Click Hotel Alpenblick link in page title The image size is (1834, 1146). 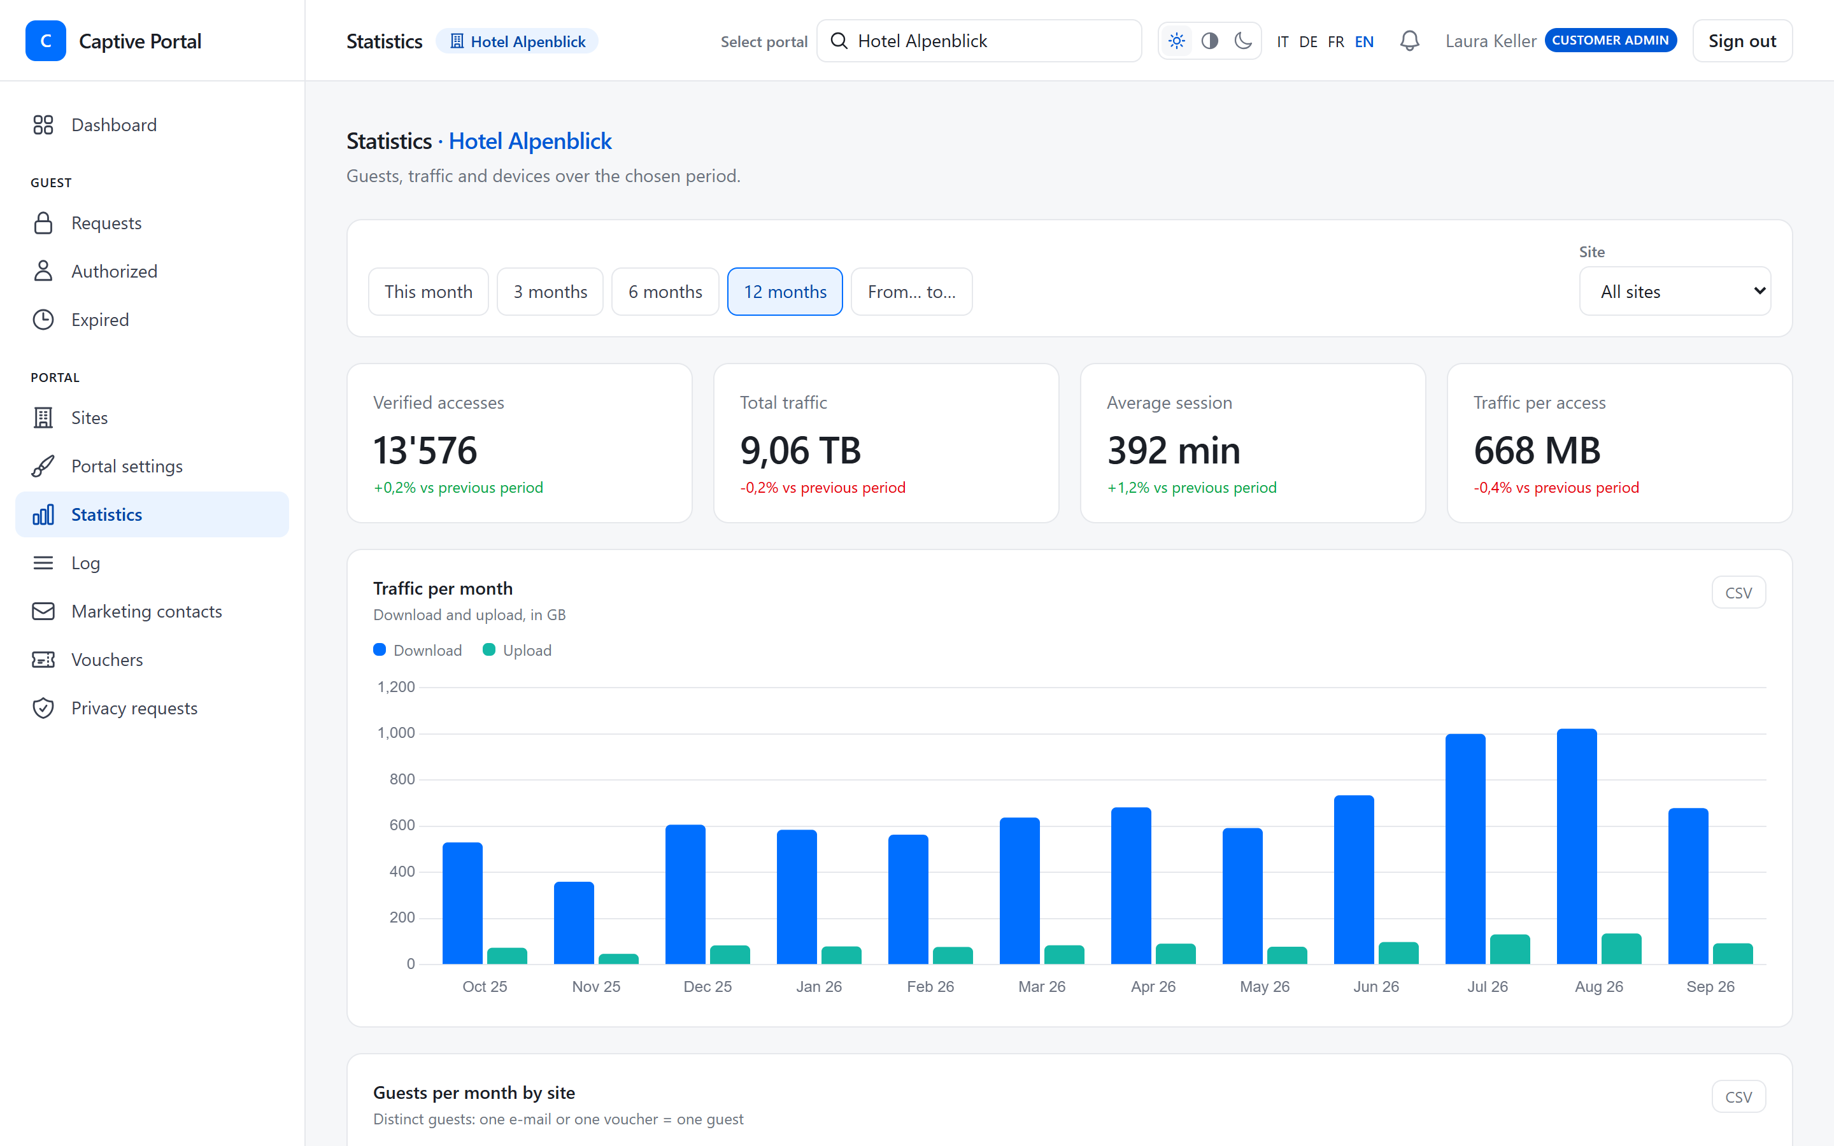point(530,141)
